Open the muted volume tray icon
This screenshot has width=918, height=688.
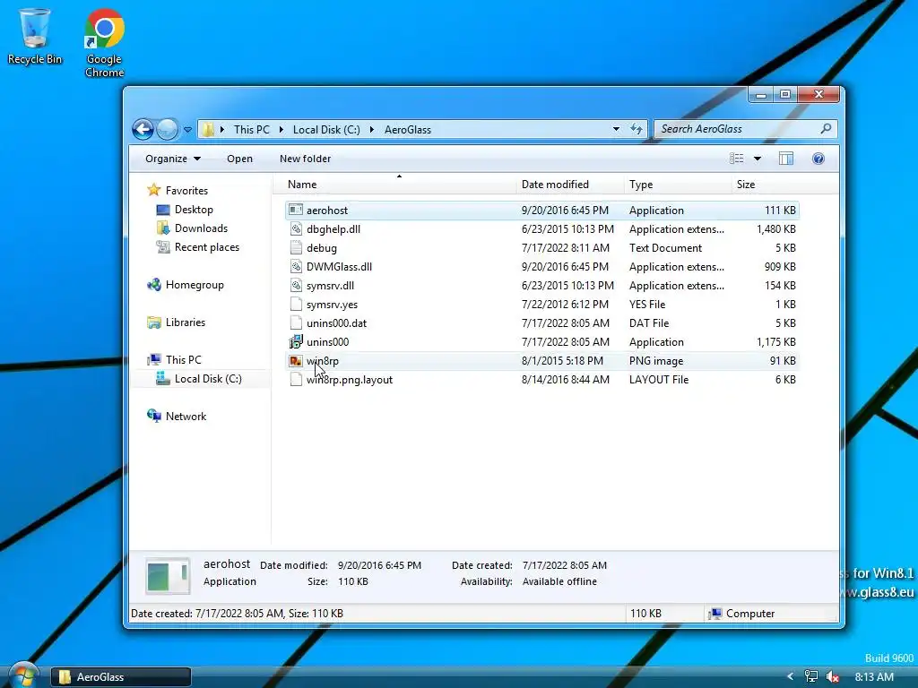(833, 677)
